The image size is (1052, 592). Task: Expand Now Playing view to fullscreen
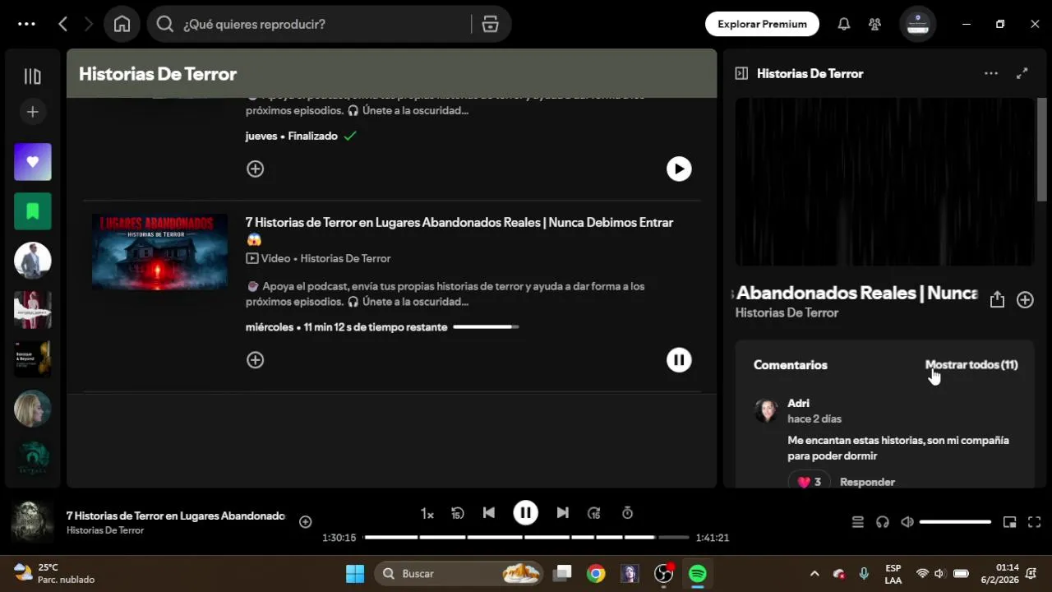pyautogui.click(x=1022, y=73)
